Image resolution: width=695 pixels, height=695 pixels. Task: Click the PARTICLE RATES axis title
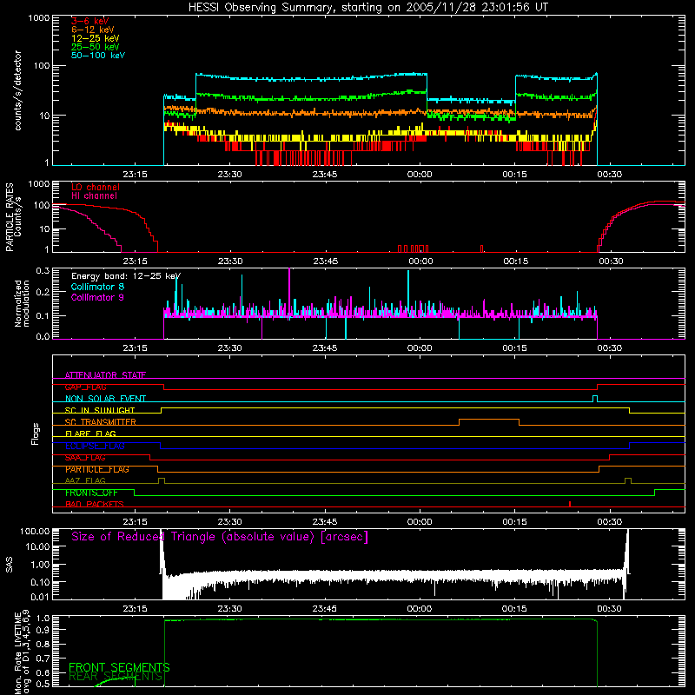click(x=10, y=217)
